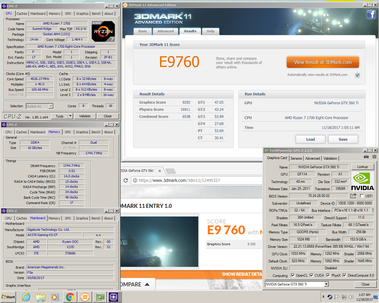379x303 pixels.
Task: Open the Sensors tab in GPU-Z
Action: [296, 158]
